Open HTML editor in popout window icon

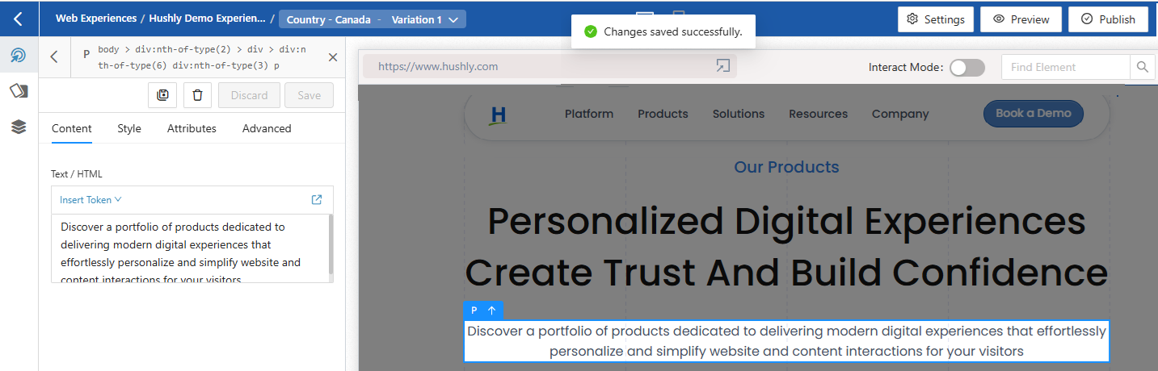click(317, 200)
